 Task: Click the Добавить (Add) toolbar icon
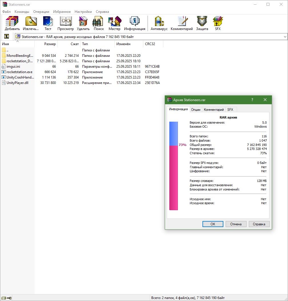coord(12,21)
